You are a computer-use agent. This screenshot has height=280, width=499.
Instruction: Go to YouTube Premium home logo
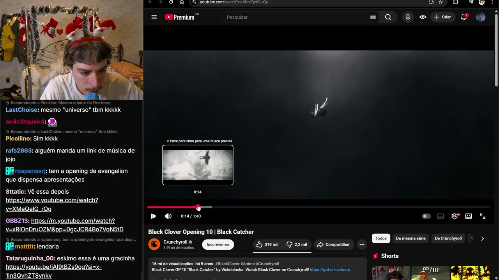tap(179, 17)
